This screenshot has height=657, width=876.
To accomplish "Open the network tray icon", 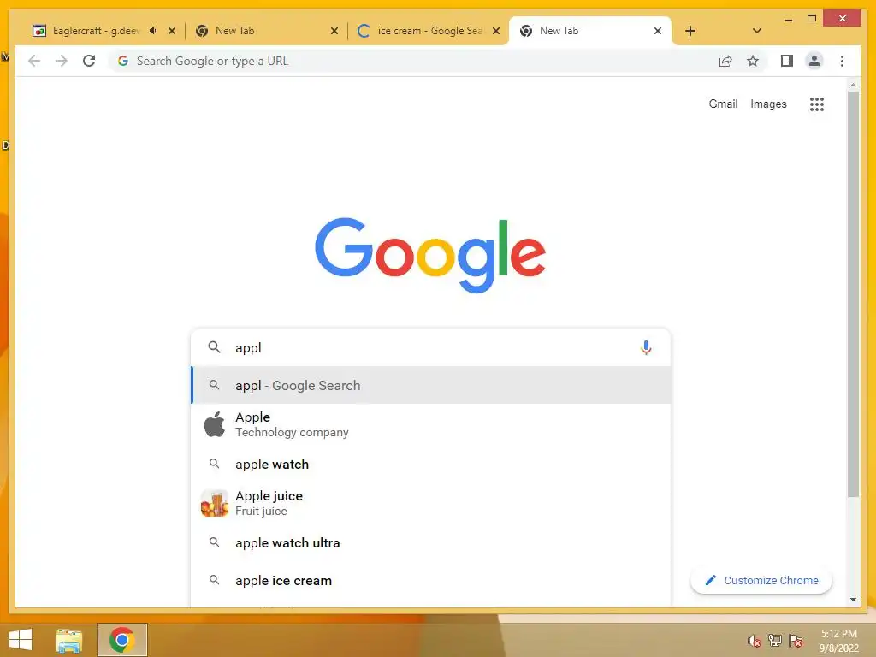I will [775, 641].
